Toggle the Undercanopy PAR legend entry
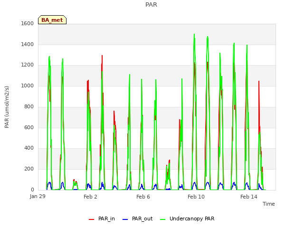This screenshot has height=228, width=304. pyautogui.click(x=187, y=218)
